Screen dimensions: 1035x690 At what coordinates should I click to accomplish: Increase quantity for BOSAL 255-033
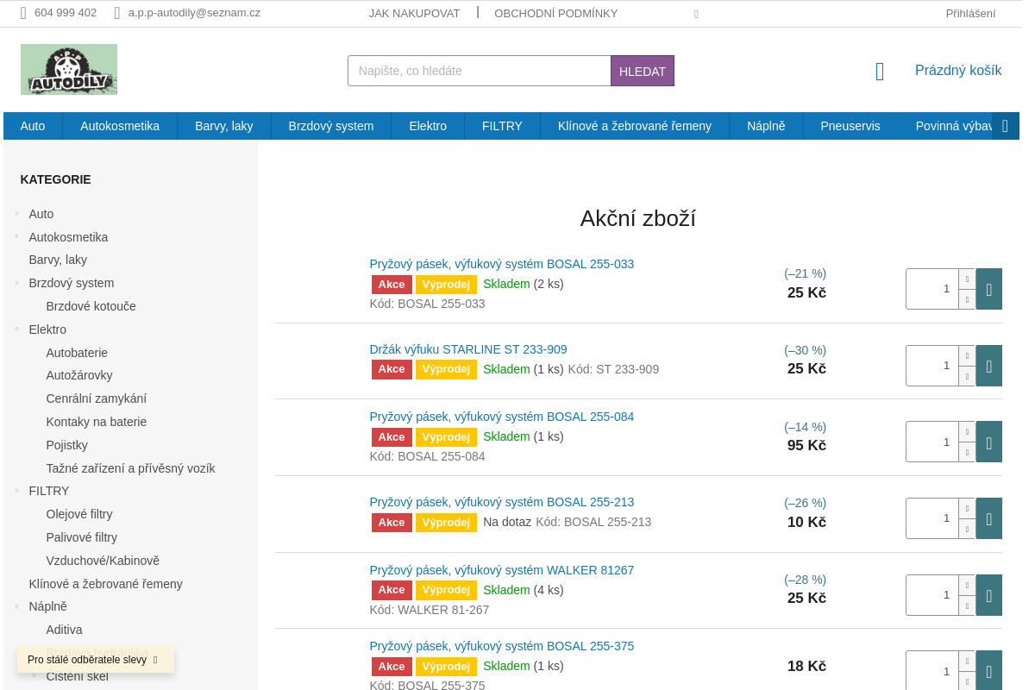pyautogui.click(x=967, y=279)
